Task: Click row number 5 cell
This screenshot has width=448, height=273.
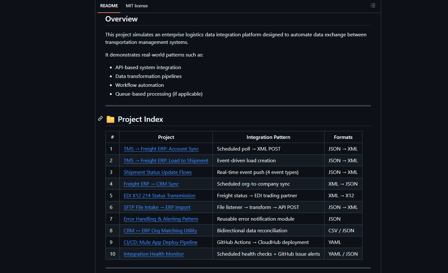Action: point(112,196)
